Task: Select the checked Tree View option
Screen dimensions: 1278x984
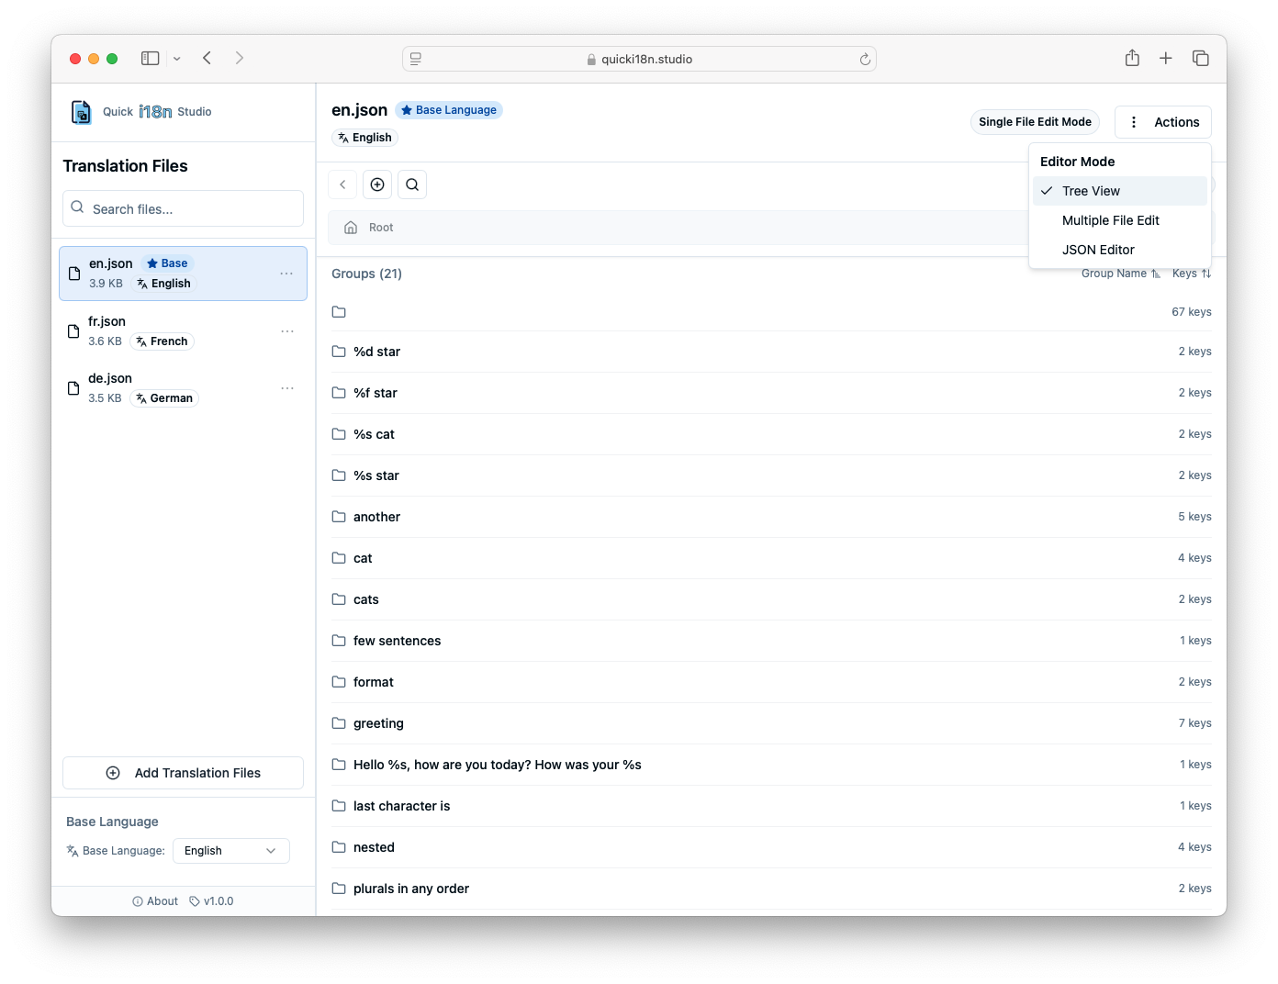Action: click(x=1093, y=190)
